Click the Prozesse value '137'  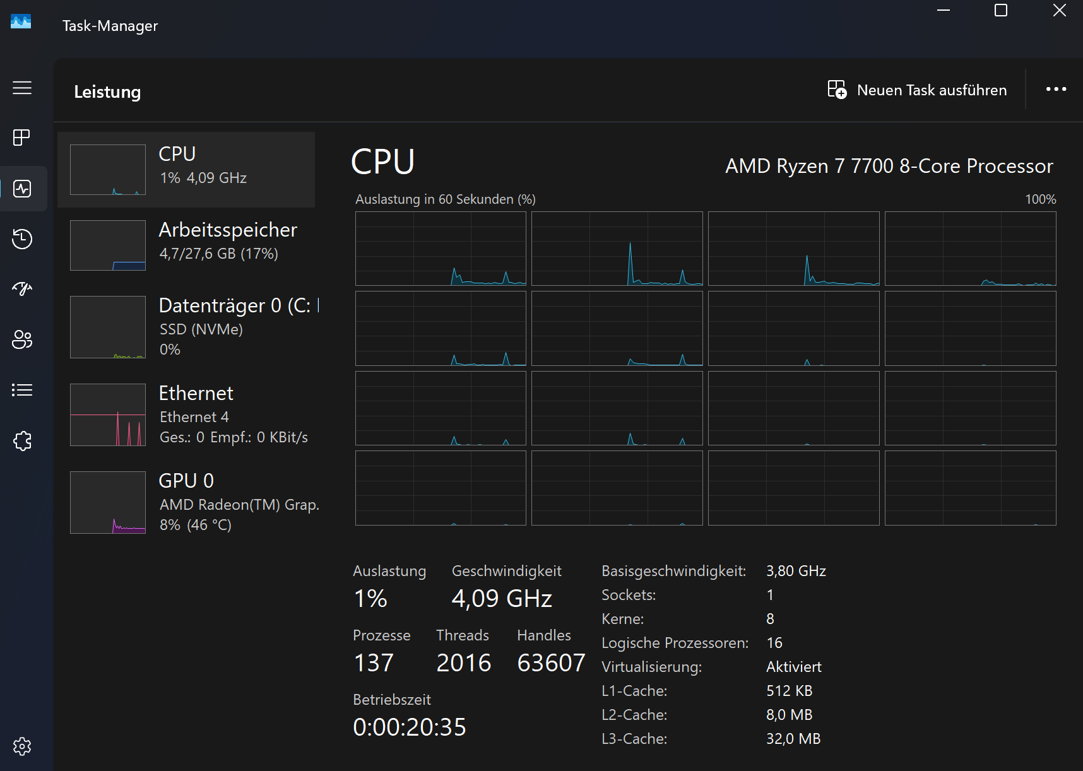pyautogui.click(x=374, y=662)
